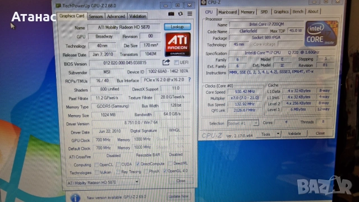Open the Socket #1 selection dropdown

[243, 123]
